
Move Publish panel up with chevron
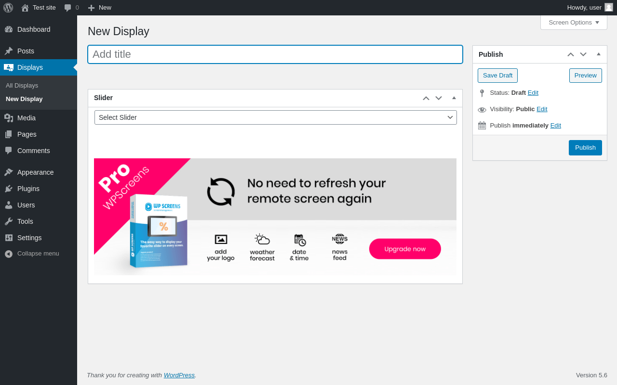[x=571, y=55]
